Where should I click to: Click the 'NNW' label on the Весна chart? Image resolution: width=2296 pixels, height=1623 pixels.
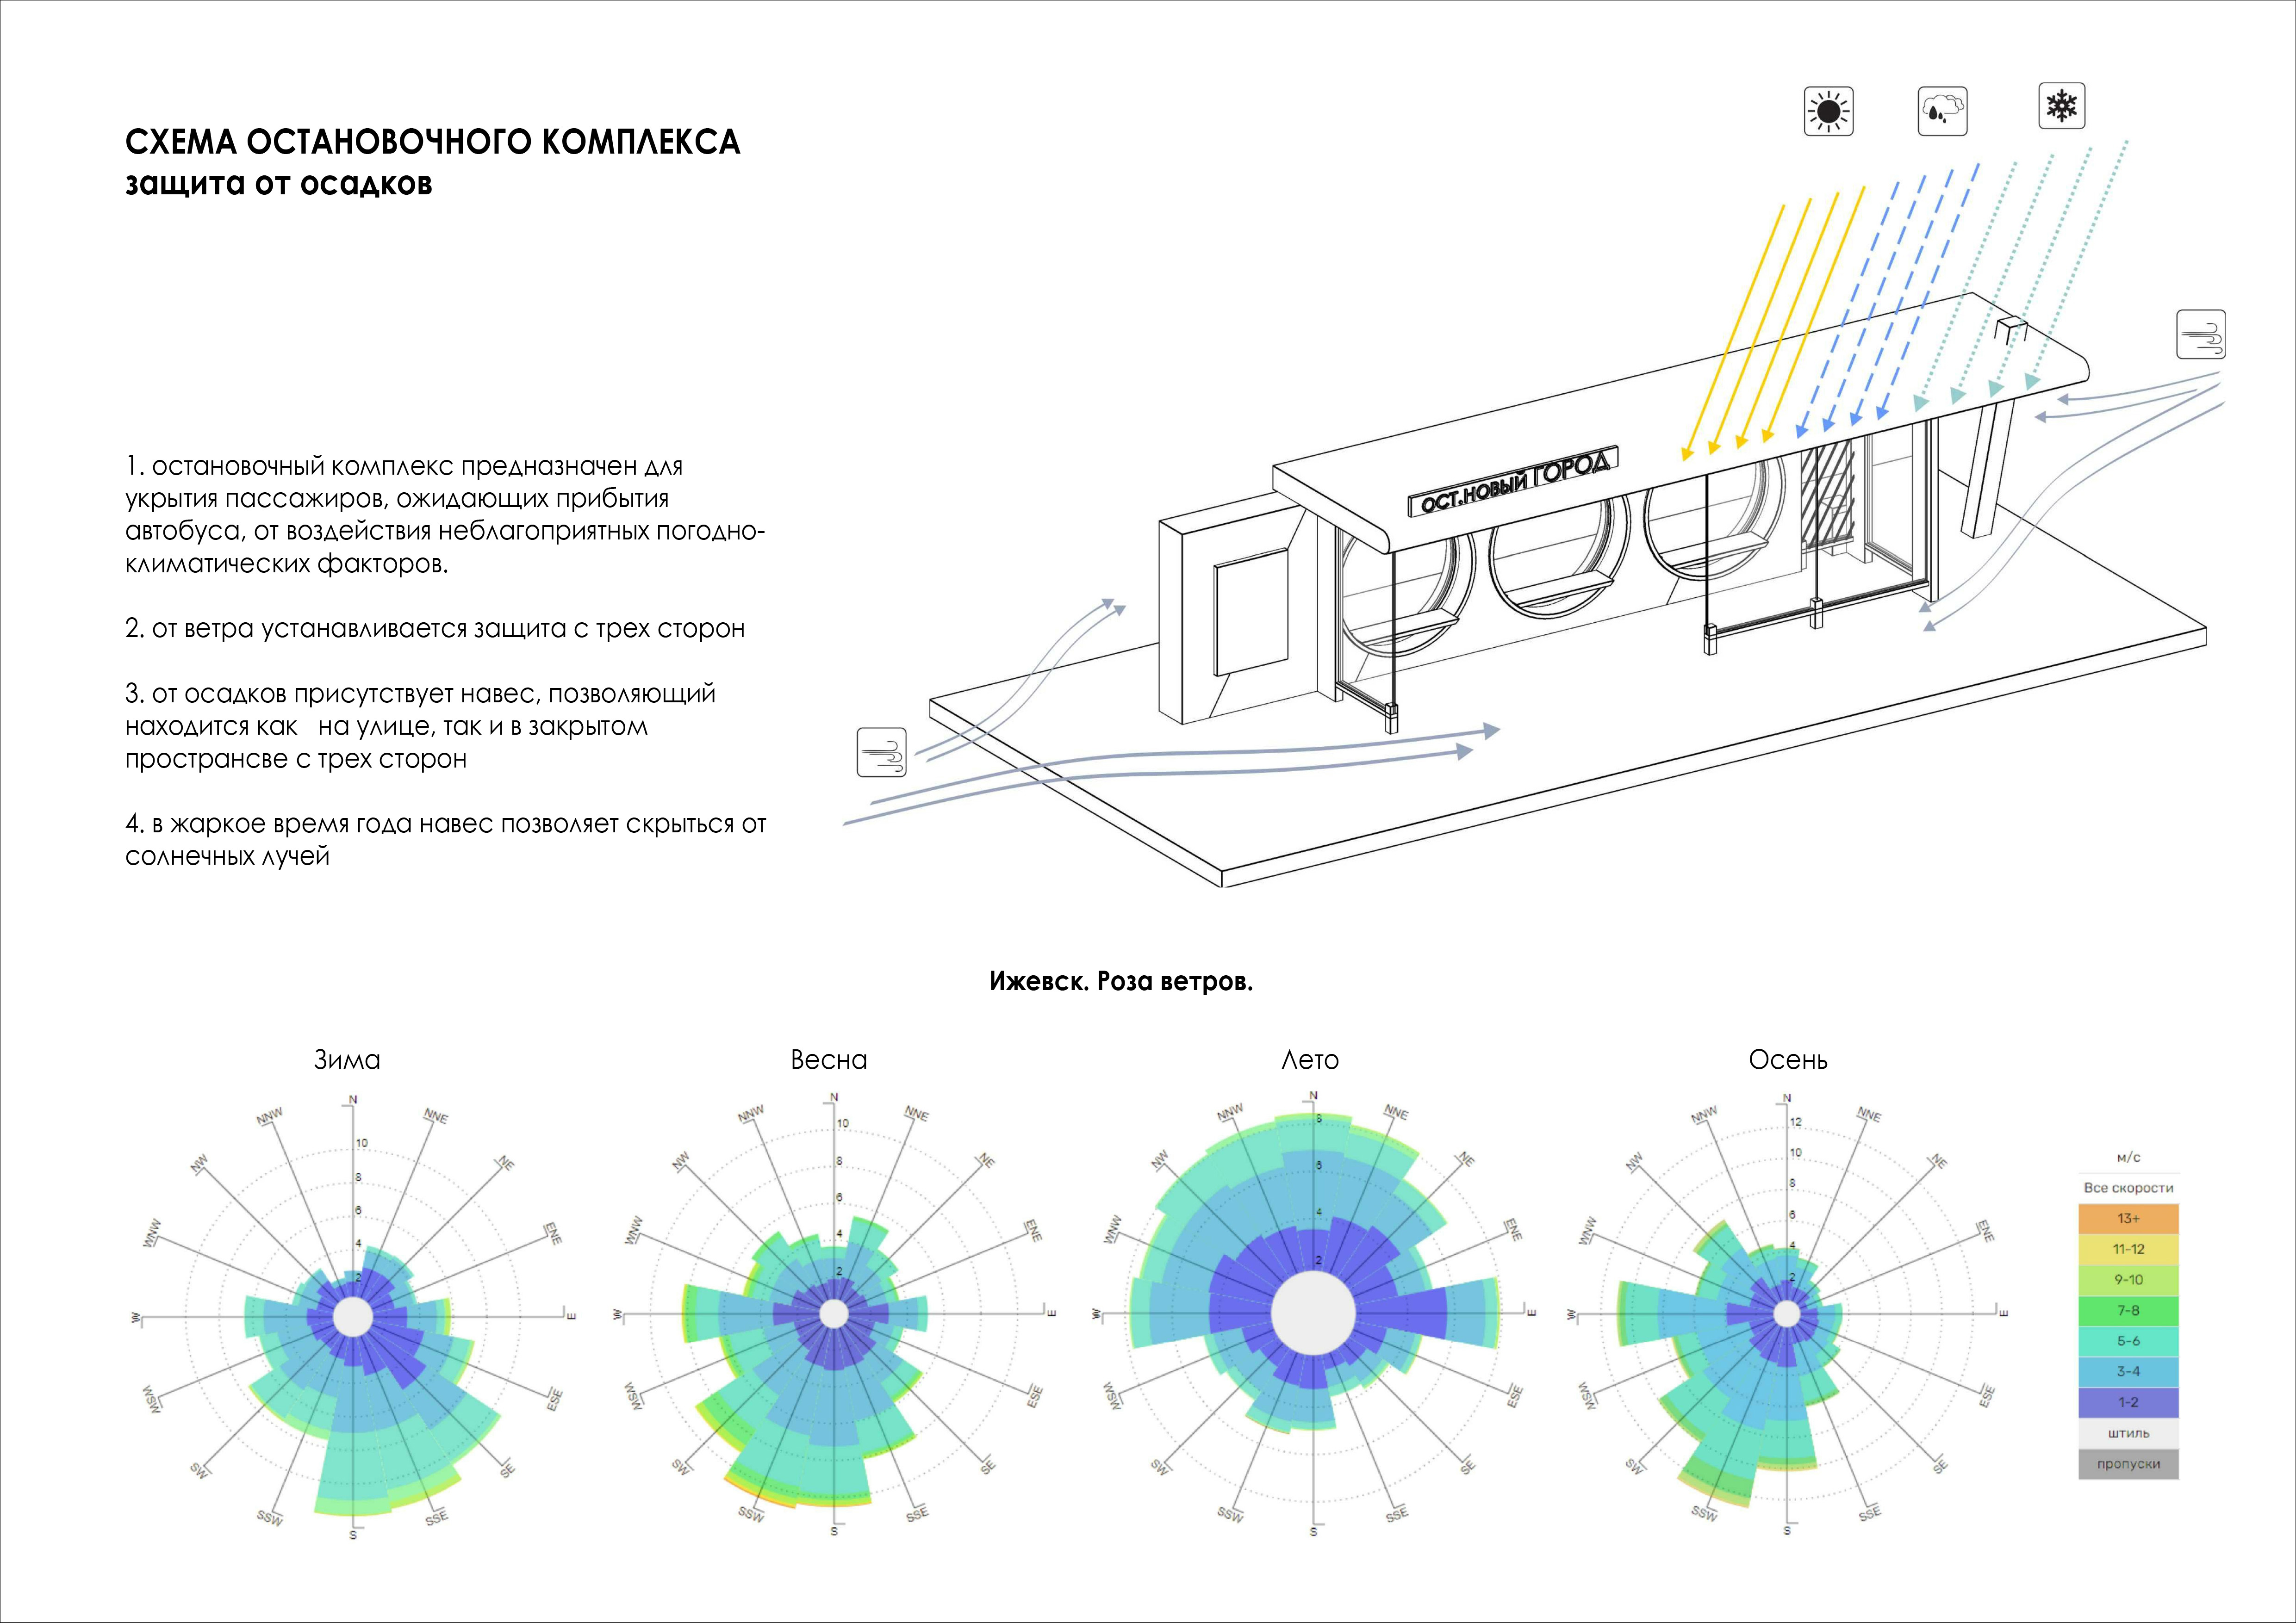tap(751, 1113)
